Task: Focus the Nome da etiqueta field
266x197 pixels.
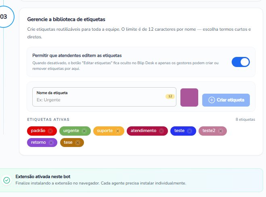Action: [x=104, y=97]
